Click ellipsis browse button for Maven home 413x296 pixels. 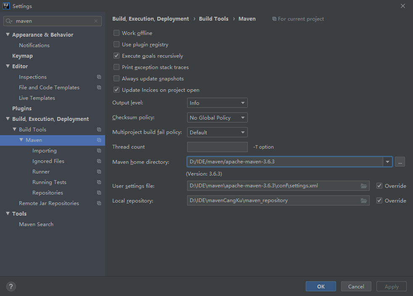[400, 162]
